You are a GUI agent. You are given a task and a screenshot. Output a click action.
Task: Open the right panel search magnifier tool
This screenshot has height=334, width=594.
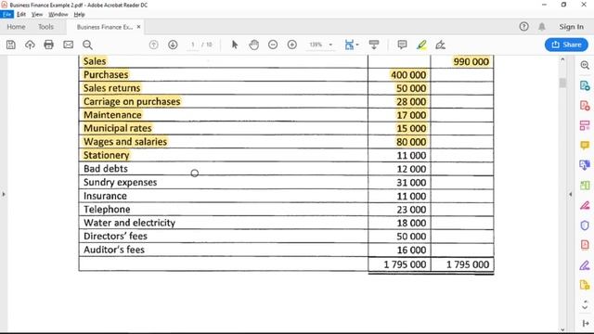coord(585,65)
